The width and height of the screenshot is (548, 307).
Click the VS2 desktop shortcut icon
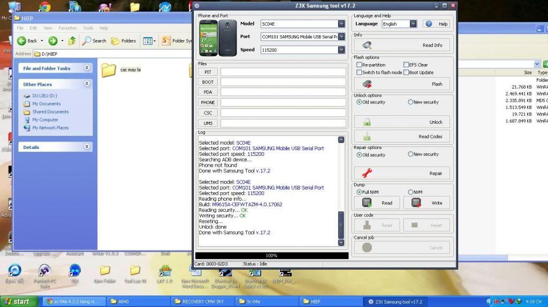[x=75, y=270]
